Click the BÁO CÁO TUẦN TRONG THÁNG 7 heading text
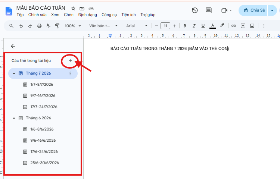Image resolution: width=280 pixels, height=179 pixels. pyautogui.click(x=169, y=48)
